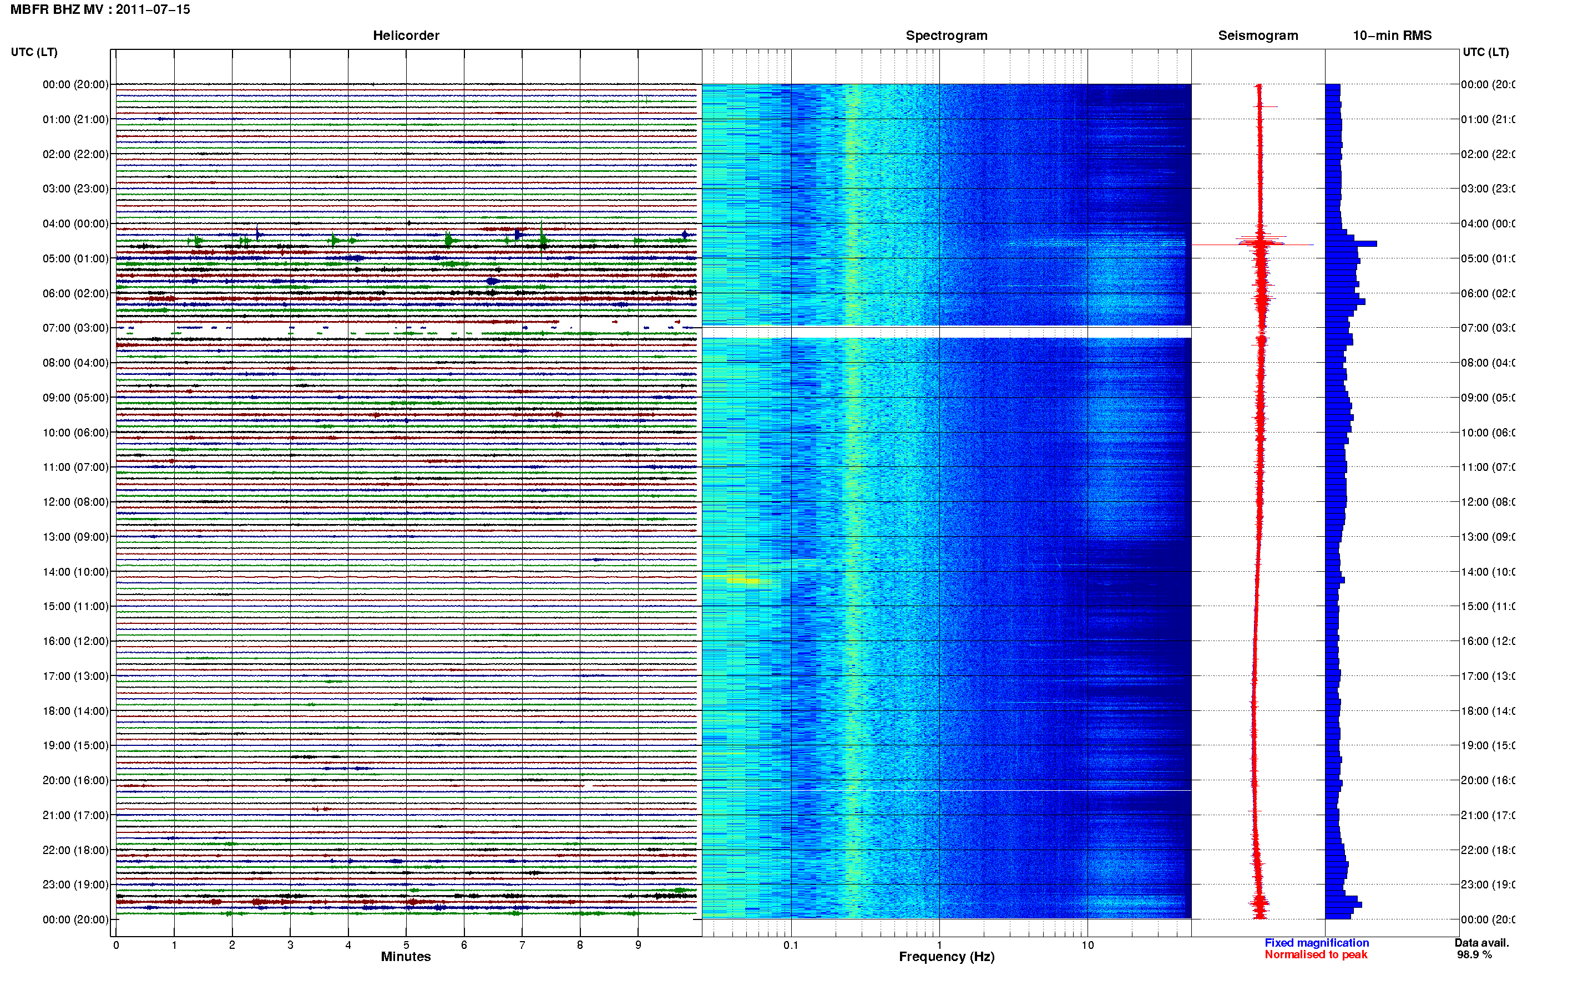Screen dimensions: 1578x986
Task: Click the yellow low-frequency patch near 14:00
Action: click(744, 581)
